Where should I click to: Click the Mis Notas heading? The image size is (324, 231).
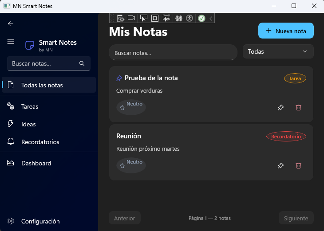[138, 32]
